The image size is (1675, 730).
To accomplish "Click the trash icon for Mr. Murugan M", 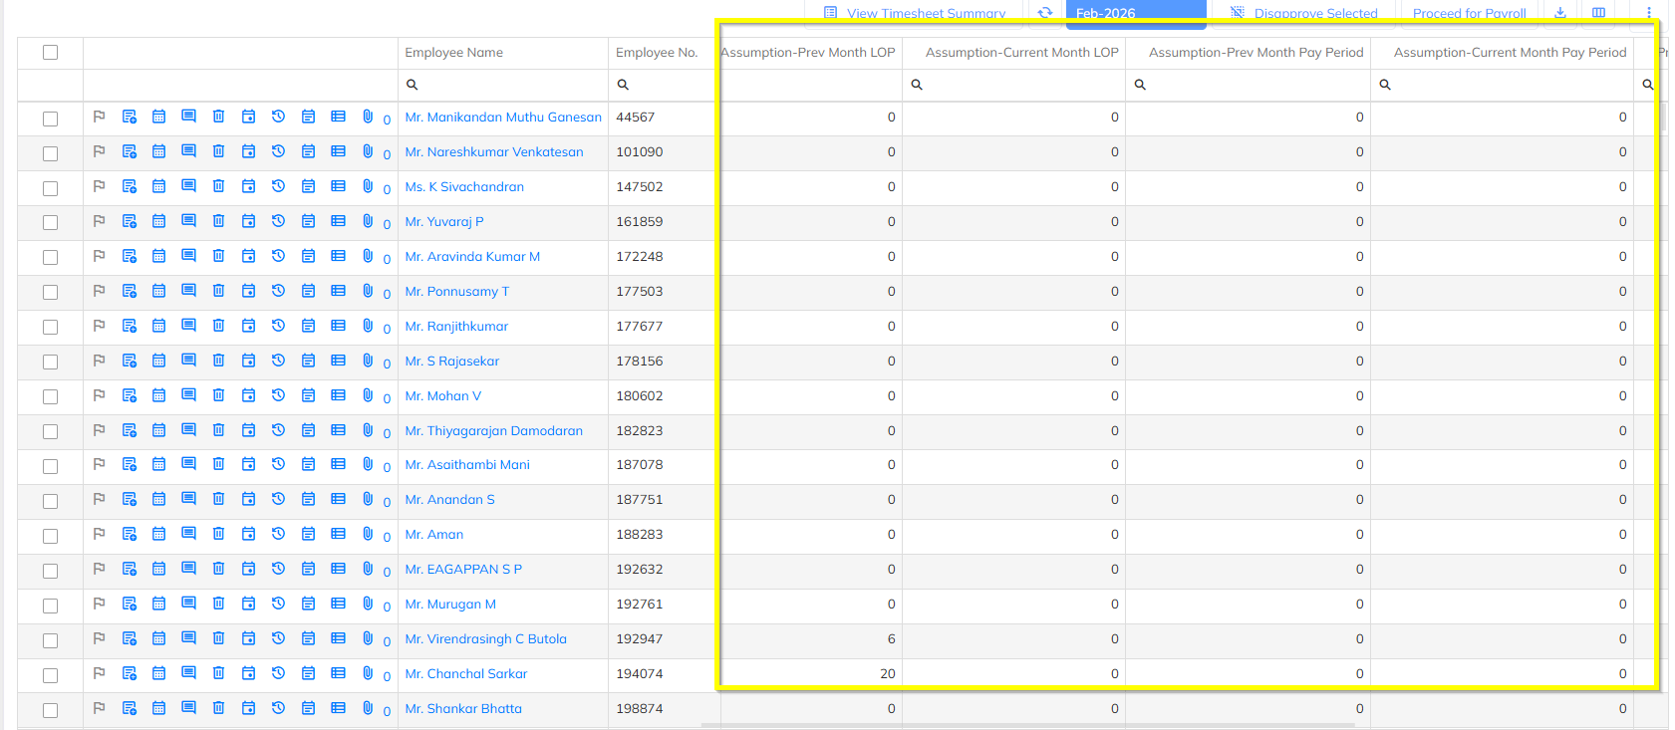I will coord(218,604).
